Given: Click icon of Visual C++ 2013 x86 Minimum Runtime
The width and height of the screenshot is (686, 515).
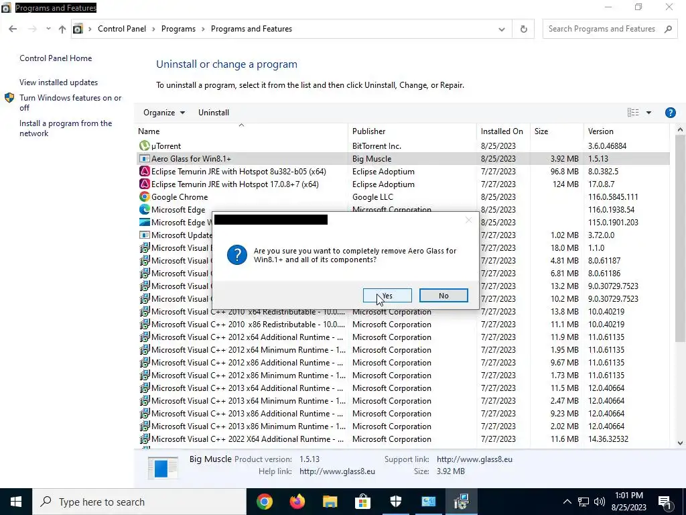Looking at the screenshot, I should 145,426.
